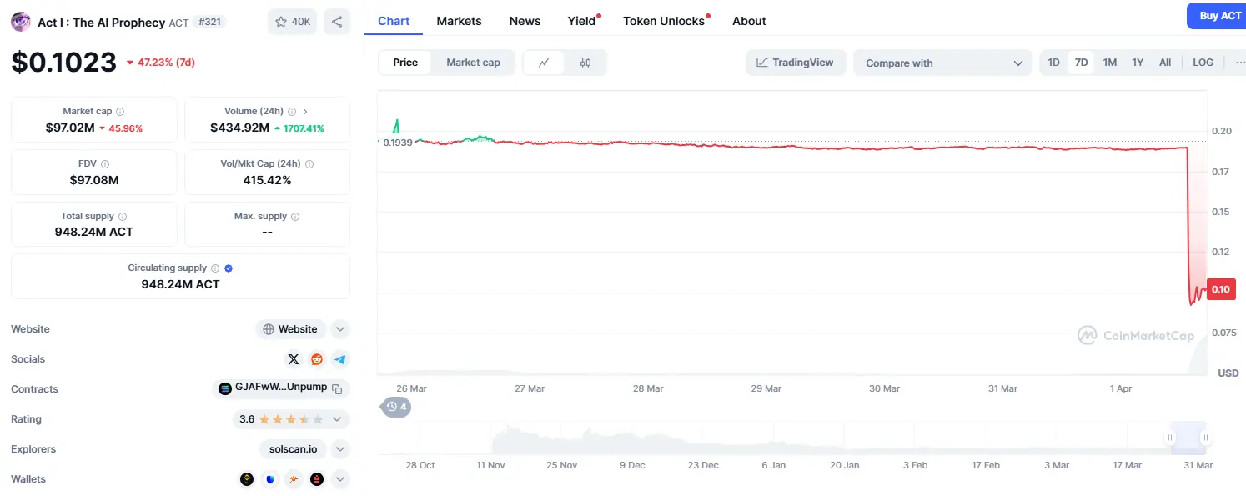
Task: Click the $97.02M market cap value
Action: point(70,128)
